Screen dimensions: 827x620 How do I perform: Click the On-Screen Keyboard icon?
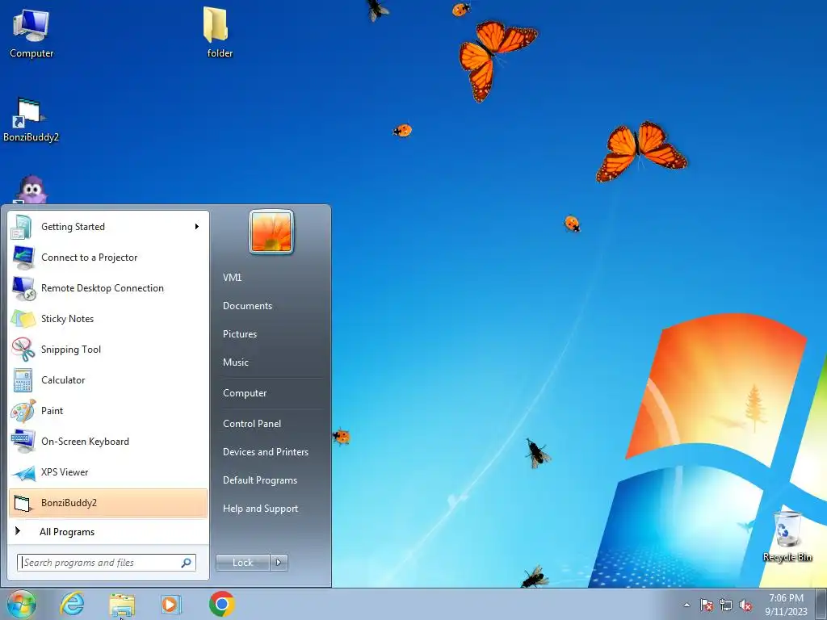tap(23, 442)
